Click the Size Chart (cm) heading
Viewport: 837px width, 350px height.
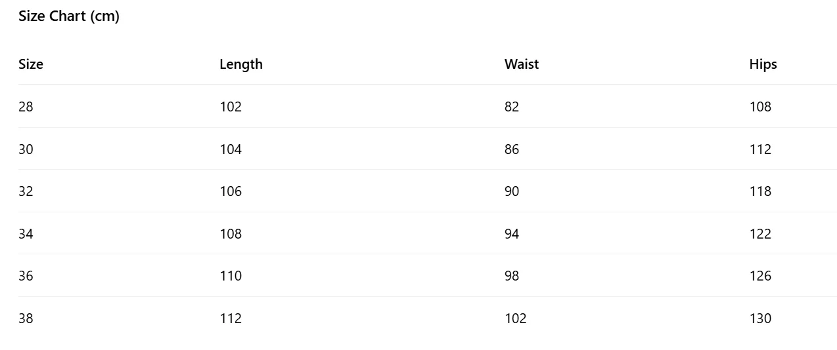tap(69, 16)
